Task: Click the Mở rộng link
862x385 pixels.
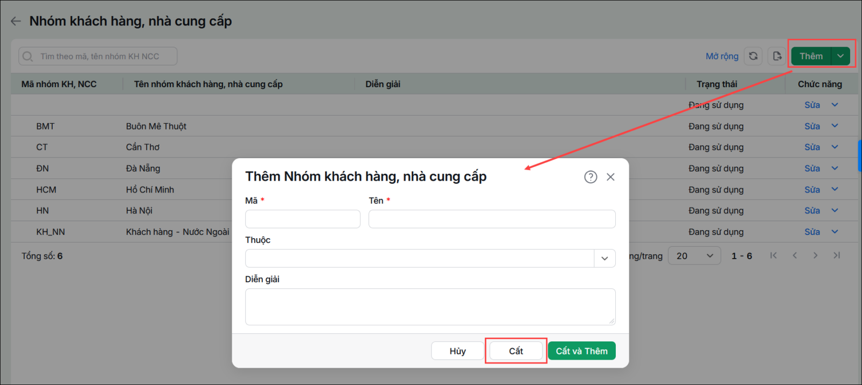Action: (722, 56)
